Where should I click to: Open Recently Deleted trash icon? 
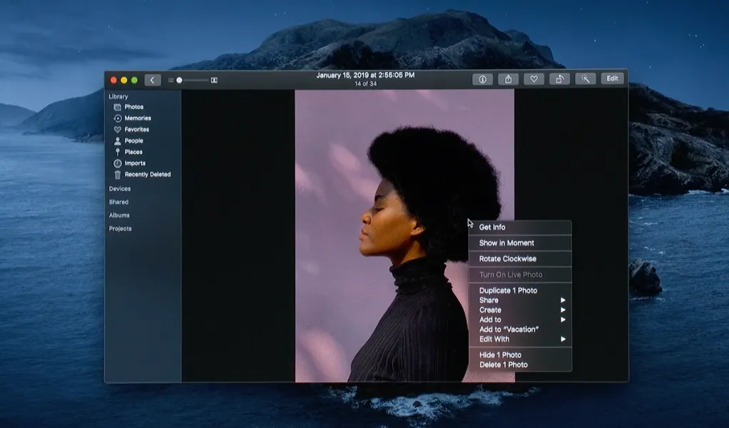pyautogui.click(x=118, y=175)
